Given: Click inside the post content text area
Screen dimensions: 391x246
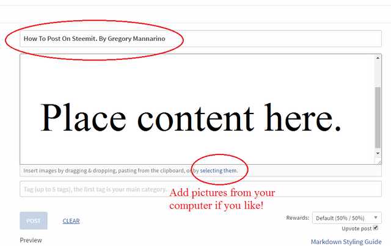Looking at the screenshot, I should [197, 109].
